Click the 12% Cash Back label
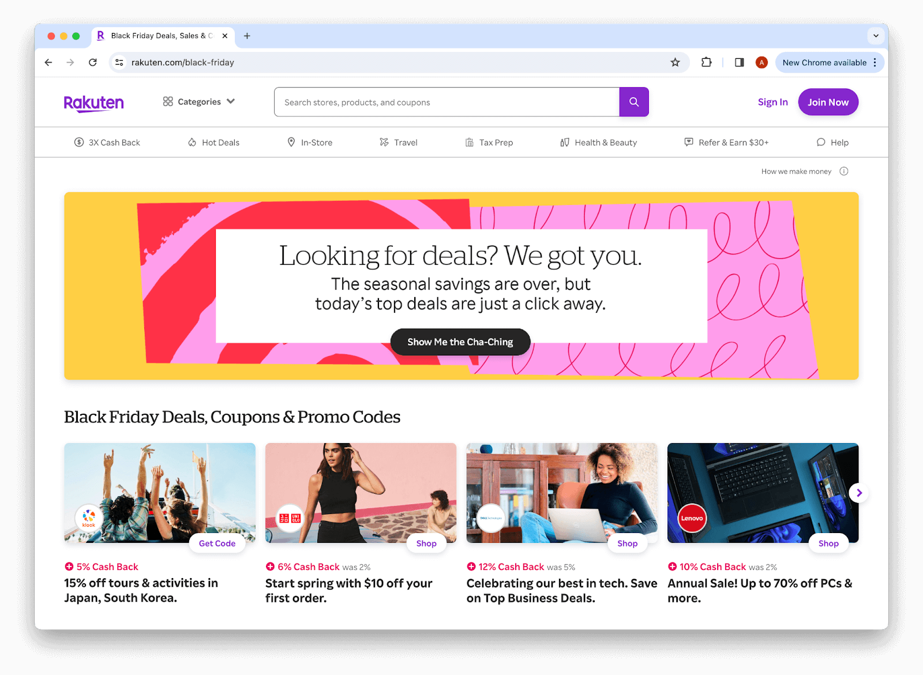This screenshot has height=675, width=923. tap(511, 567)
